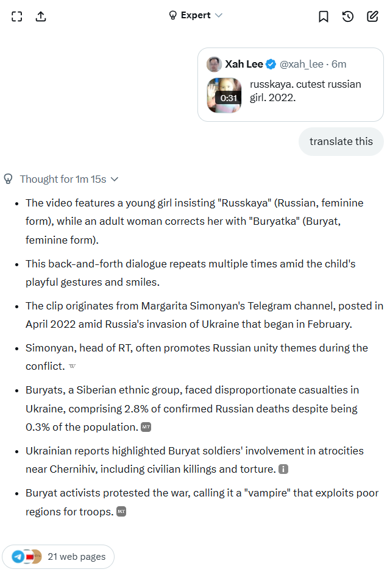Click the '21 web pages' sources button
Image resolution: width=390 pixels, height=572 pixels.
click(58, 556)
